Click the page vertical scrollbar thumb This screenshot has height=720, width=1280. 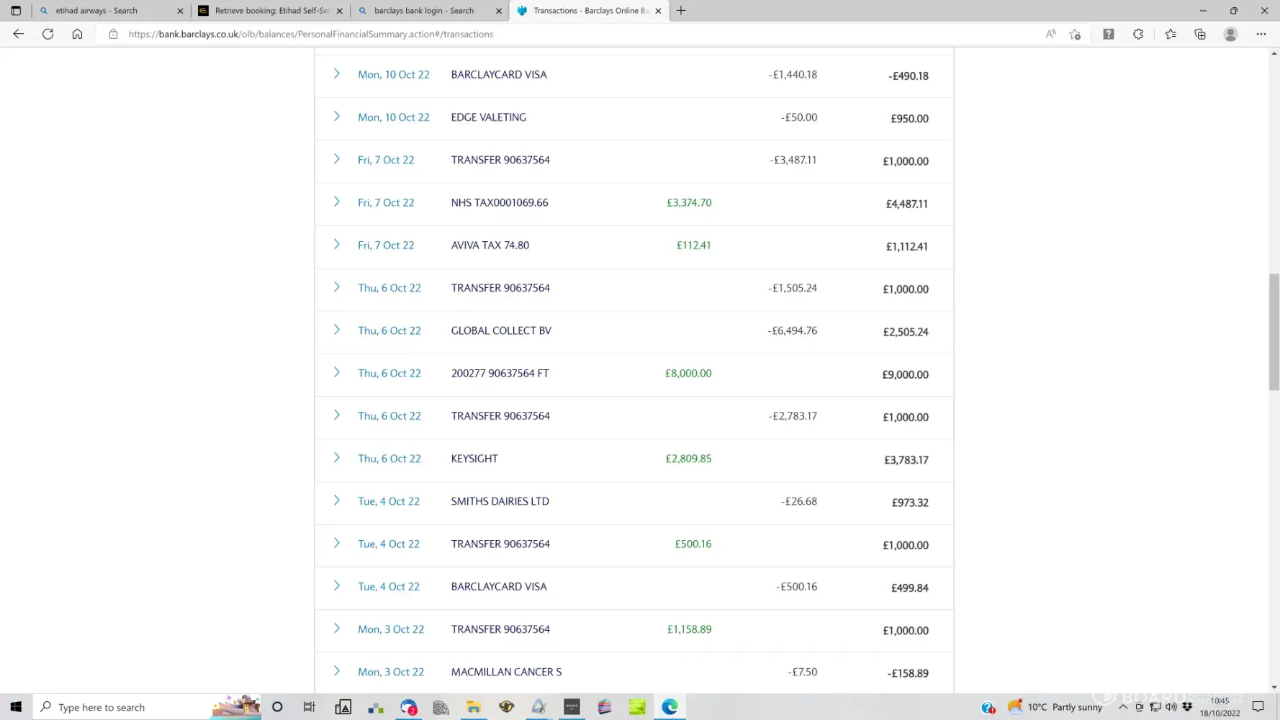(1274, 331)
